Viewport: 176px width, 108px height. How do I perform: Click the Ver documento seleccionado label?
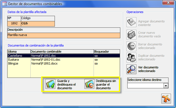(148, 69)
